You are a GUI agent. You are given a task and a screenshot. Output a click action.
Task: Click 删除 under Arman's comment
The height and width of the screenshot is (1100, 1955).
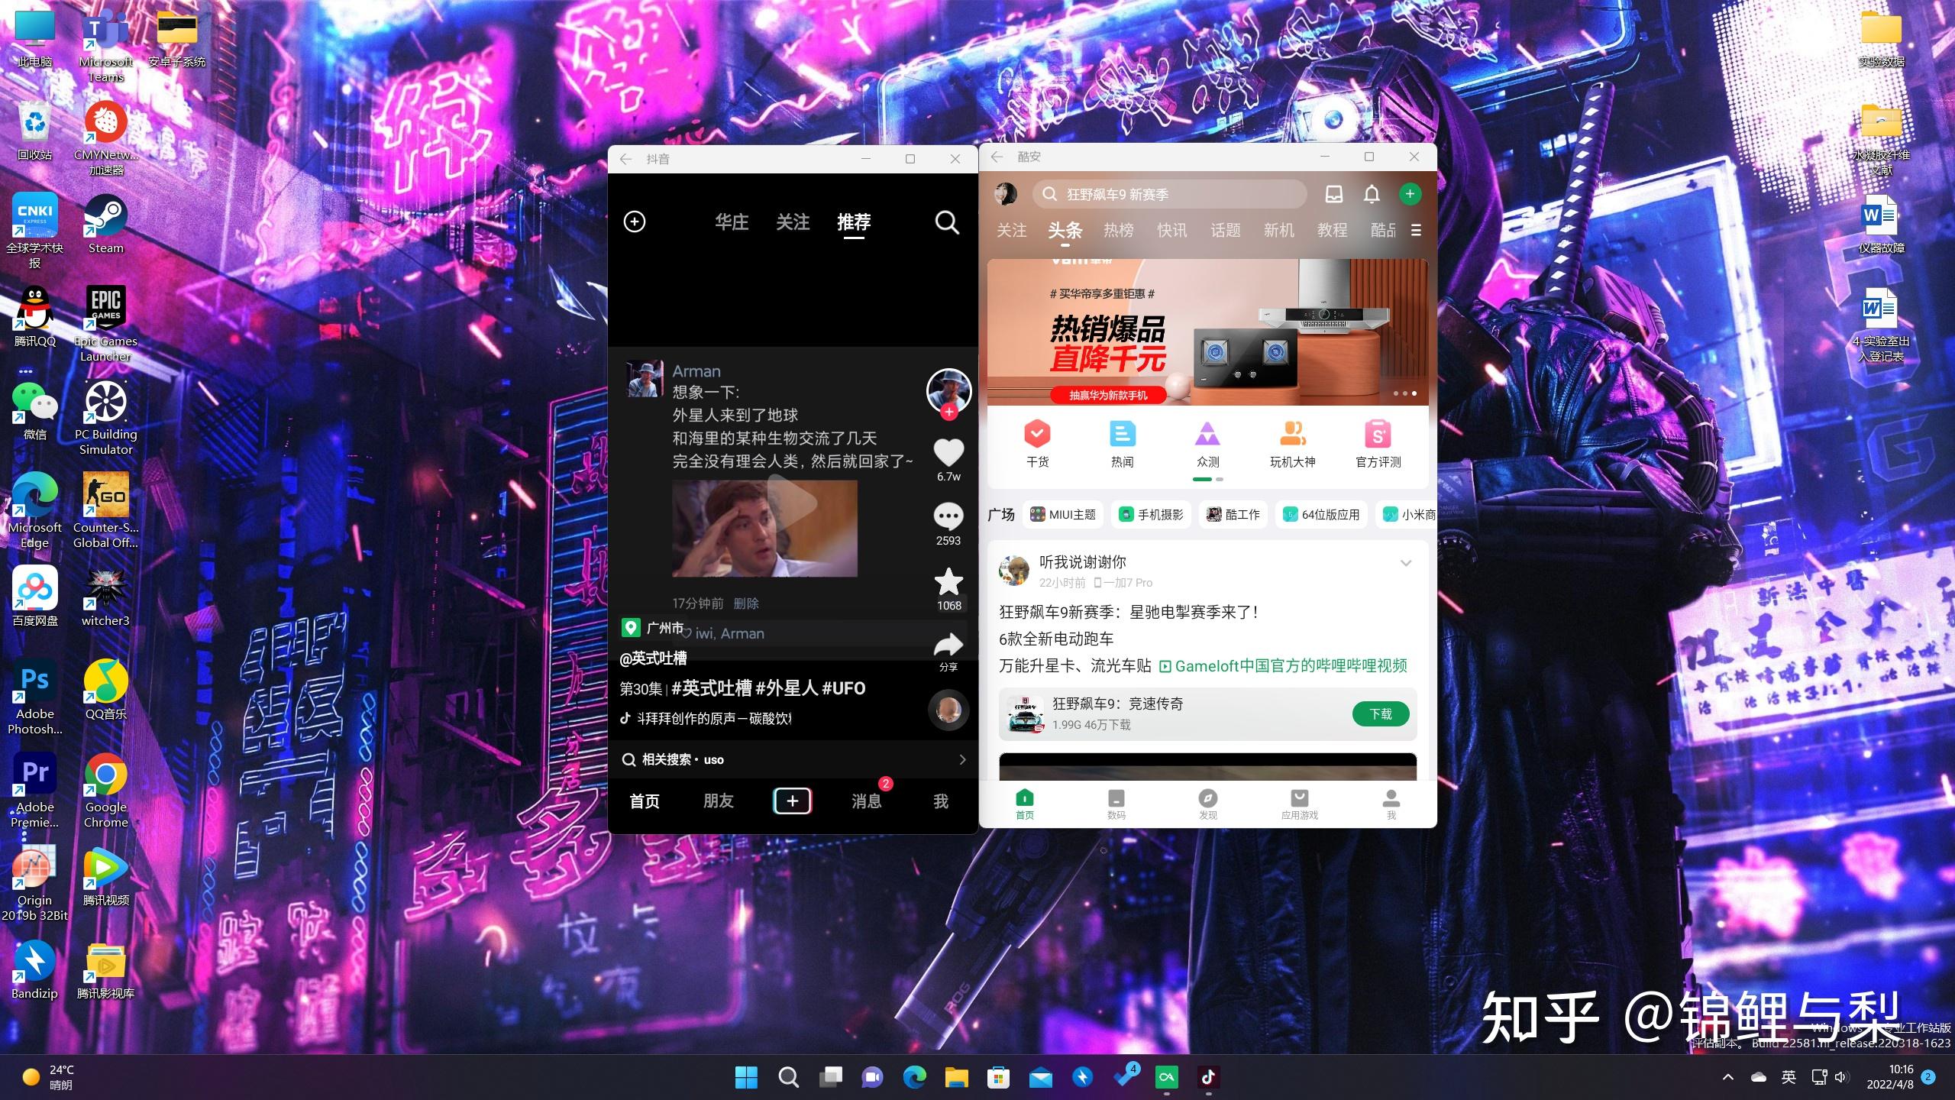pyautogui.click(x=746, y=603)
